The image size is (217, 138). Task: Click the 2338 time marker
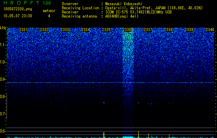[x=169, y=30]
